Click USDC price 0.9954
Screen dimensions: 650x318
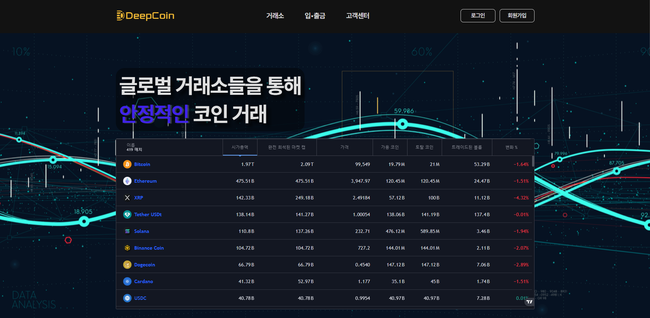point(363,298)
